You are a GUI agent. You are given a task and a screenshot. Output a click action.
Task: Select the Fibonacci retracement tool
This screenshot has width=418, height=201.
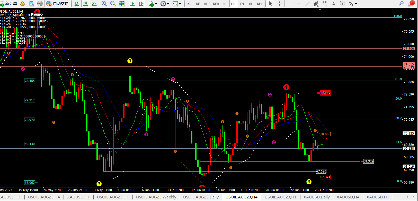[325, 4]
